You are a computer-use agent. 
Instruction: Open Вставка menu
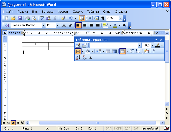(x=48, y=12)
